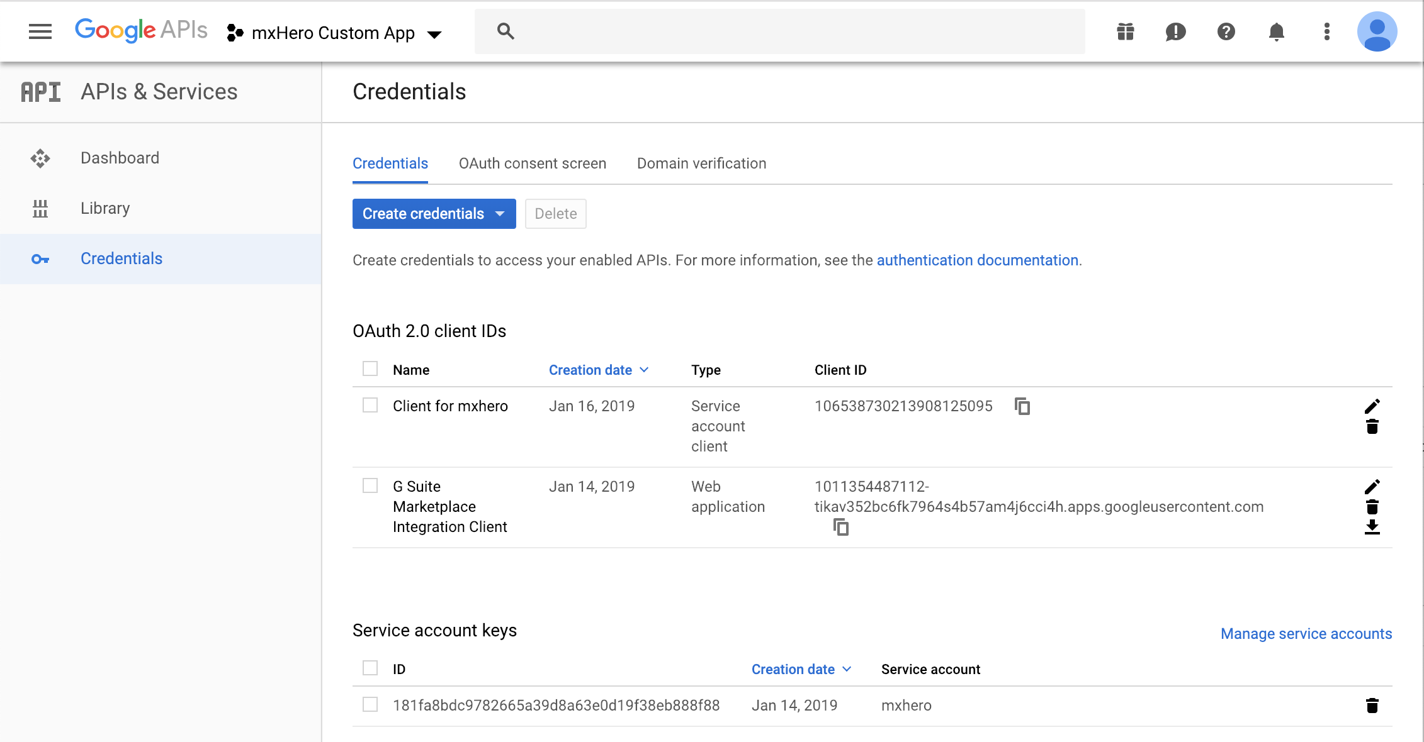
Task: Select all service account keys checkbox
Action: [x=370, y=668]
